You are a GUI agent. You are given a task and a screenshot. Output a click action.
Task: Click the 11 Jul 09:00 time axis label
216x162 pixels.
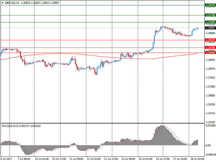76,159
